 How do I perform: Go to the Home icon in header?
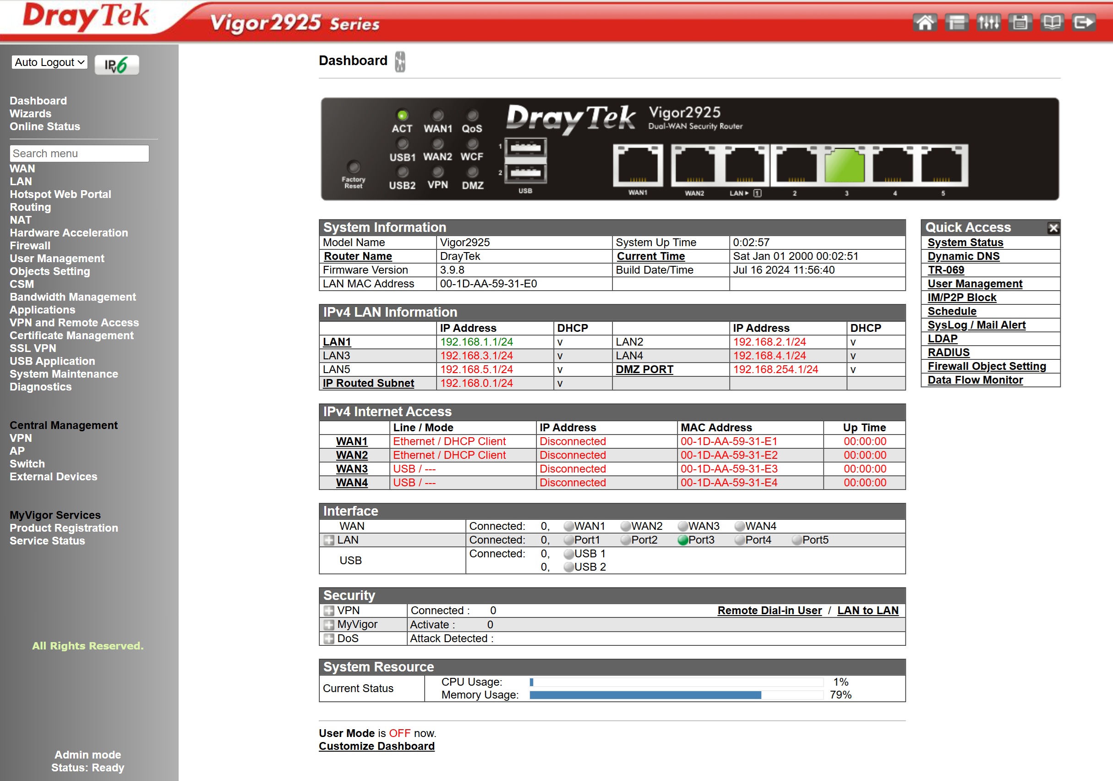[x=924, y=22]
